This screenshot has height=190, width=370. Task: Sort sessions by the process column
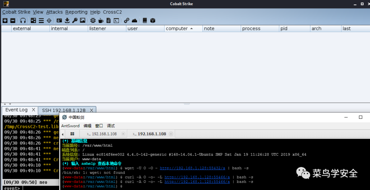(260, 28)
